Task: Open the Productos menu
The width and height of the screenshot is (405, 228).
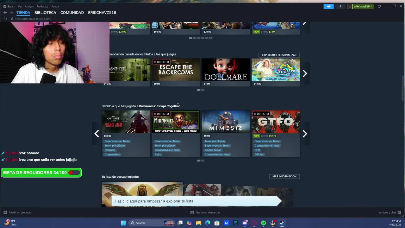Action: (42, 6)
